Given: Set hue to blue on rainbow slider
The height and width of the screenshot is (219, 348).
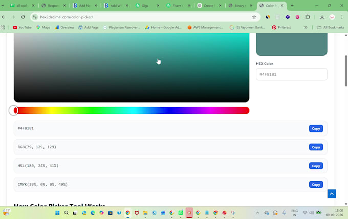Looking at the screenshot, I should pyautogui.click(x=169, y=111).
